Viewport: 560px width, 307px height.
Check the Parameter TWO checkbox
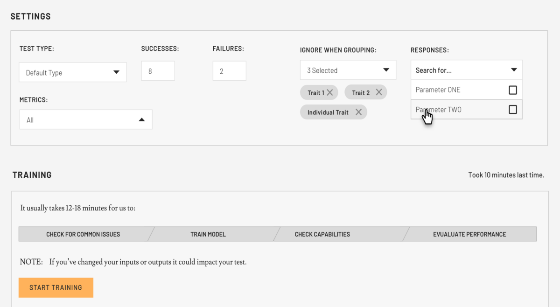(x=512, y=109)
